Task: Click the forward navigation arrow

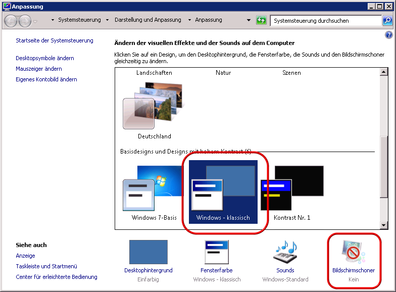Action: click(24, 21)
